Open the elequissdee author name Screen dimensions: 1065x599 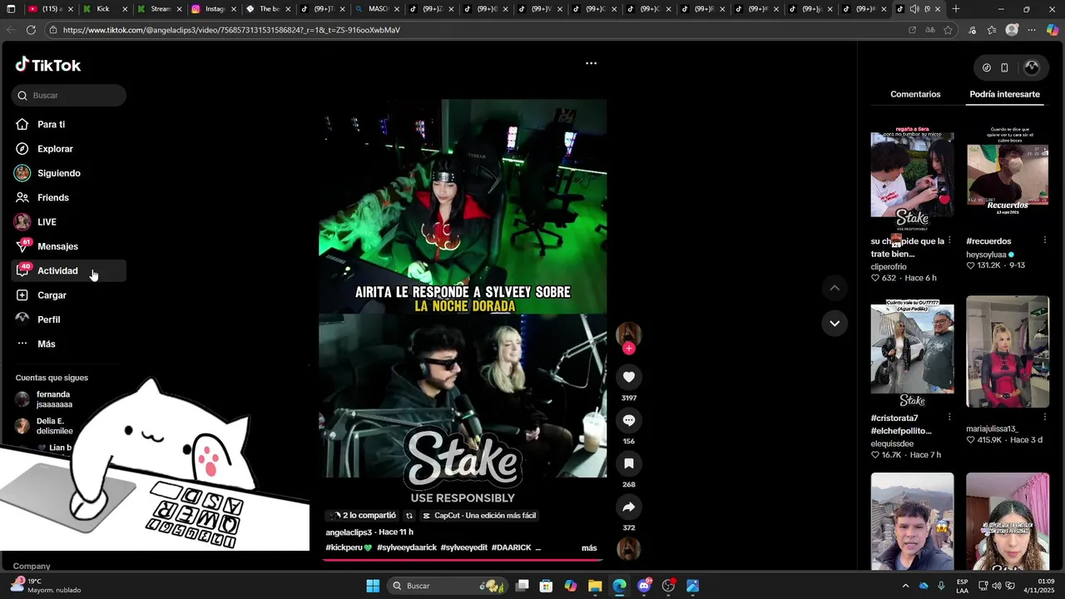[x=892, y=443]
